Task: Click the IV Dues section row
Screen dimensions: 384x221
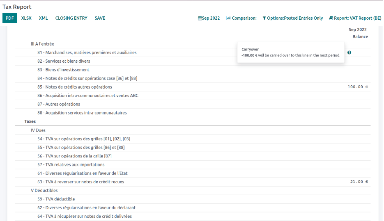Action: tap(38, 130)
